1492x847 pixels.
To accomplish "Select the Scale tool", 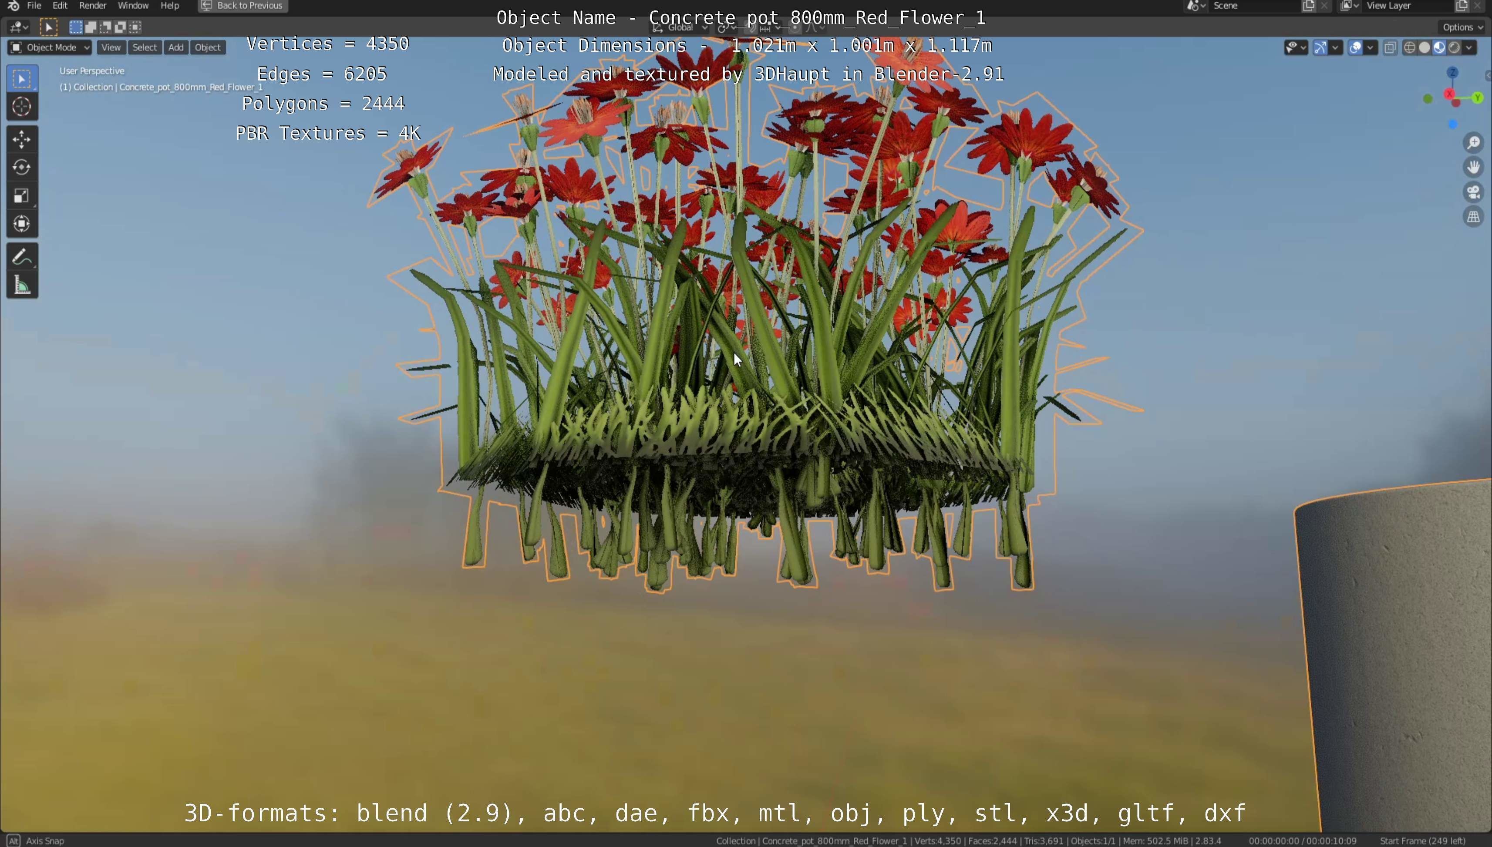I will pyautogui.click(x=22, y=196).
